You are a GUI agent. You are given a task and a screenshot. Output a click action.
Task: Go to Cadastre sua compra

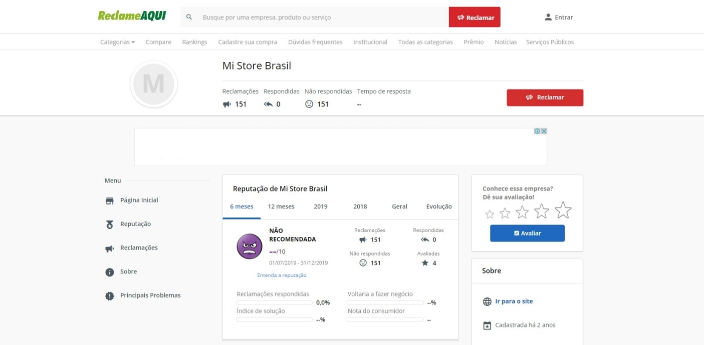(248, 42)
